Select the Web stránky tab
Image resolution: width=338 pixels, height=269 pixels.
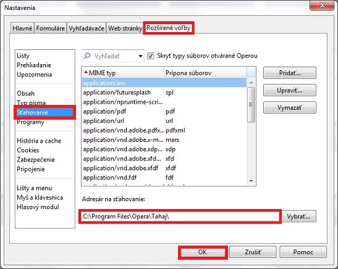point(125,28)
